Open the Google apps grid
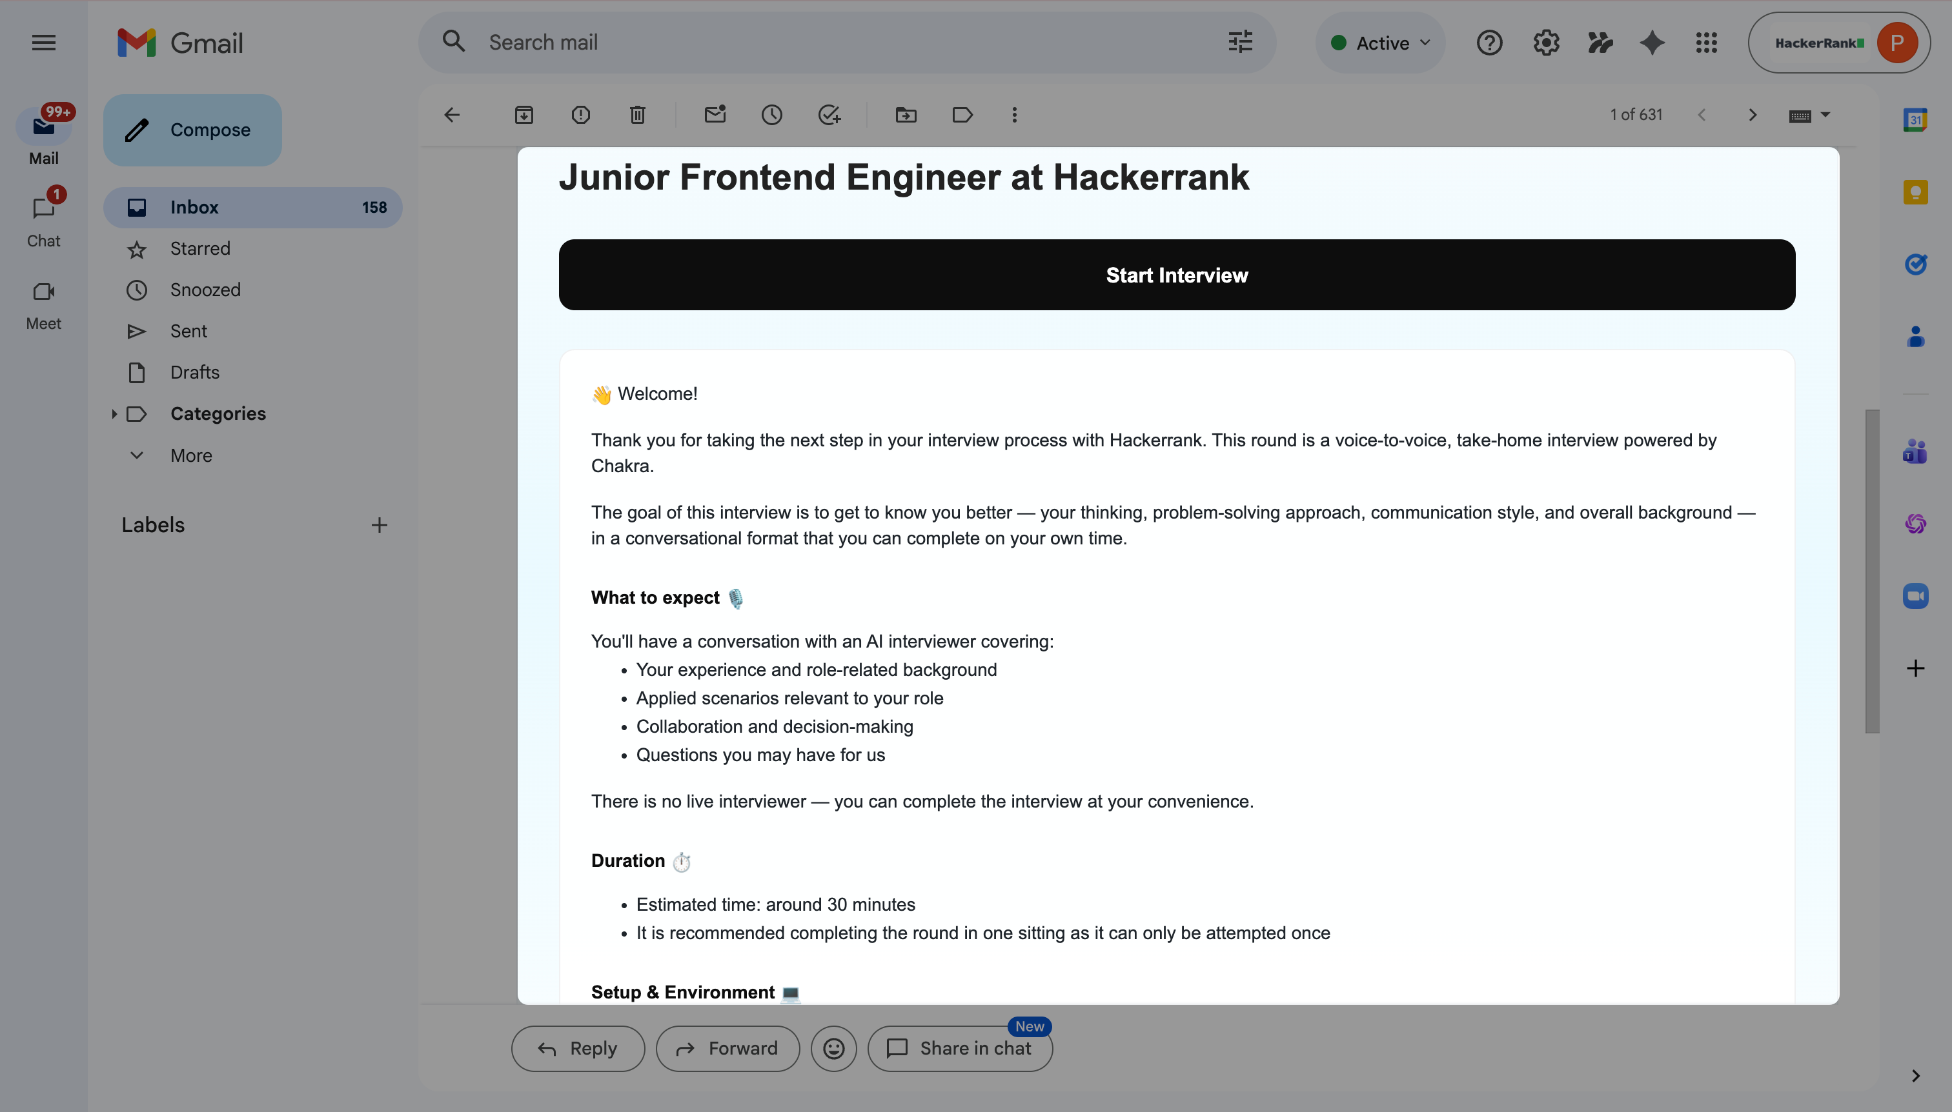Image resolution: width=1952 pixels, height=1112 pixels. pos(1706,43)
